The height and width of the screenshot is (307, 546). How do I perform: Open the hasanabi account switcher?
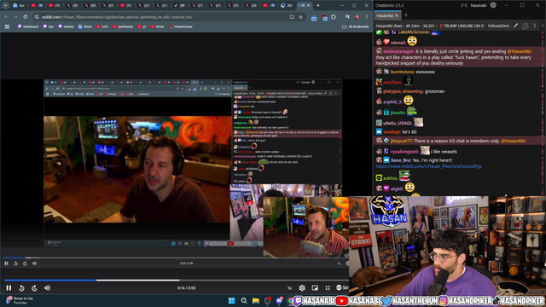478,5
